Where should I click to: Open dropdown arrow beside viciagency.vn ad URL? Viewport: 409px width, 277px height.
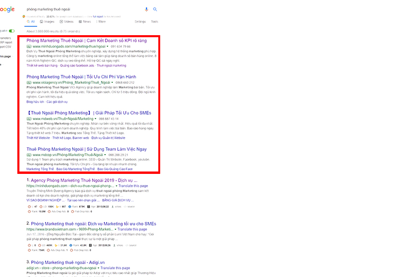click(x=112, y=82)
